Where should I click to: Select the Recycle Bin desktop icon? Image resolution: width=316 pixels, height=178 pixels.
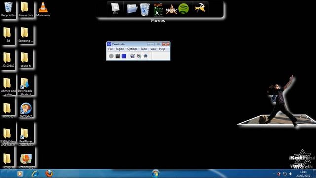click(x=8, y=9)
